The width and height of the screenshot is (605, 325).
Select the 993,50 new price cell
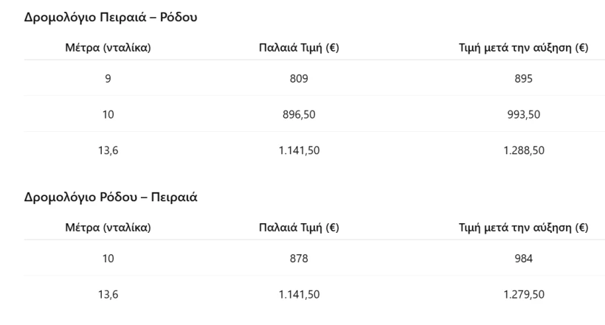tap(523, 116)
